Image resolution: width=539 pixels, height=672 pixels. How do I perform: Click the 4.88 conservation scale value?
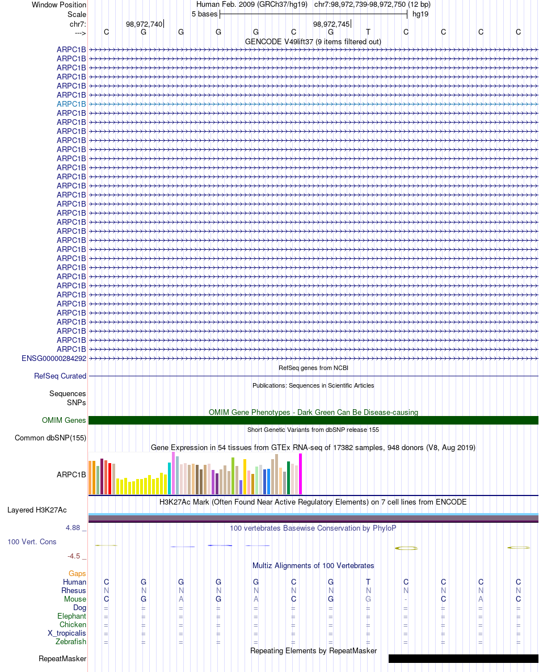[73, 528]
